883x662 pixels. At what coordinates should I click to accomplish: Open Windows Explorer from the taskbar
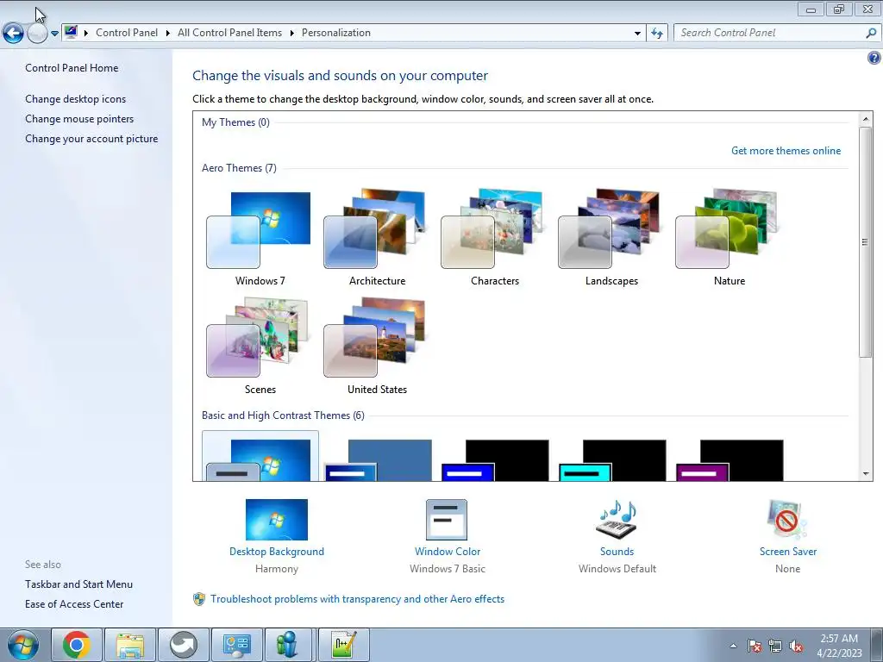point(129,645)
